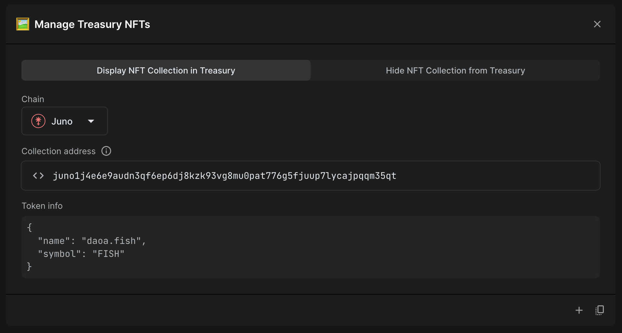Click the Token info label
Image resolution: width=622 pixels, height=333 pixels.
[x=42, y=206]
